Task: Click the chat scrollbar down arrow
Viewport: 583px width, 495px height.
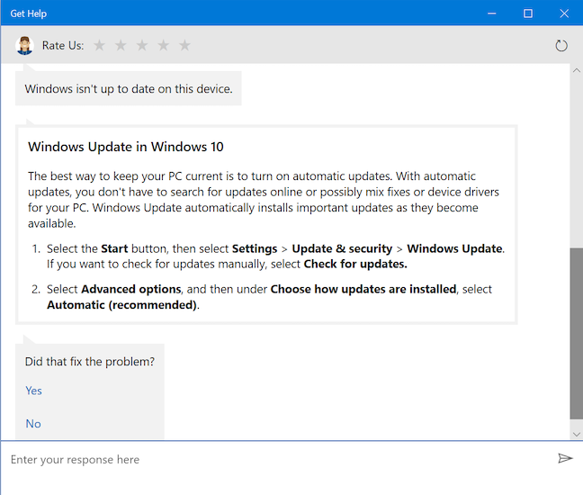Action: point(577,434)
